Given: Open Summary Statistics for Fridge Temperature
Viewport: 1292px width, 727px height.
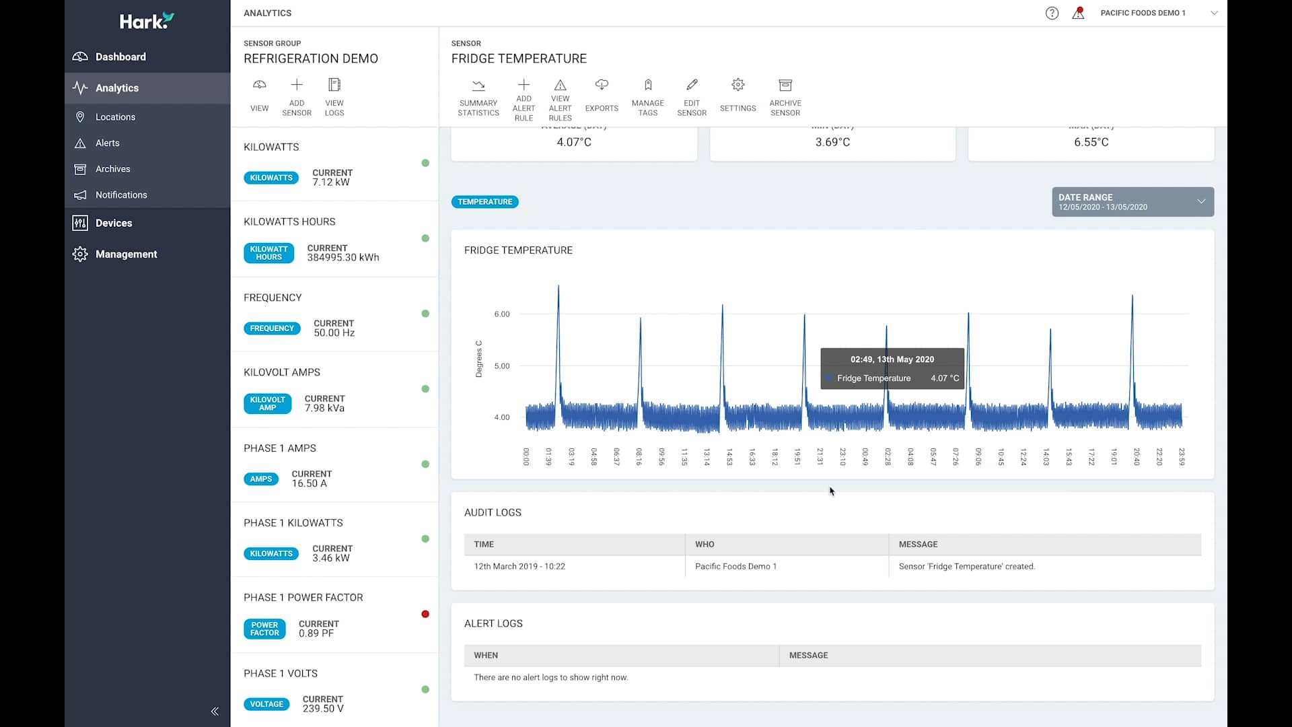Looking at the screenshot, I should tap(478, 96).
